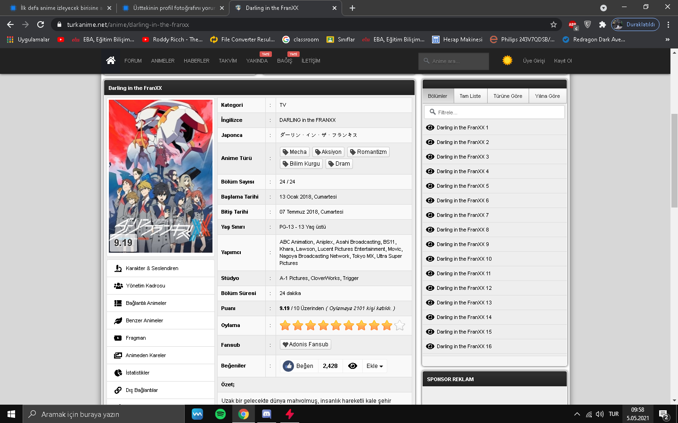Open Fragman trailer section
Screen dimensions: 678x423
pyautogui.click(x=161, y=338)
